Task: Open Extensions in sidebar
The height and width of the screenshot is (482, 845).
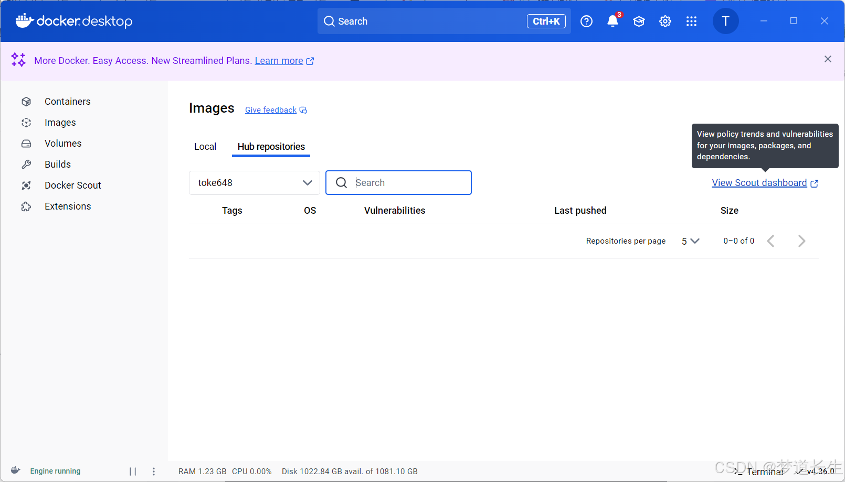Action: [68, 206]
